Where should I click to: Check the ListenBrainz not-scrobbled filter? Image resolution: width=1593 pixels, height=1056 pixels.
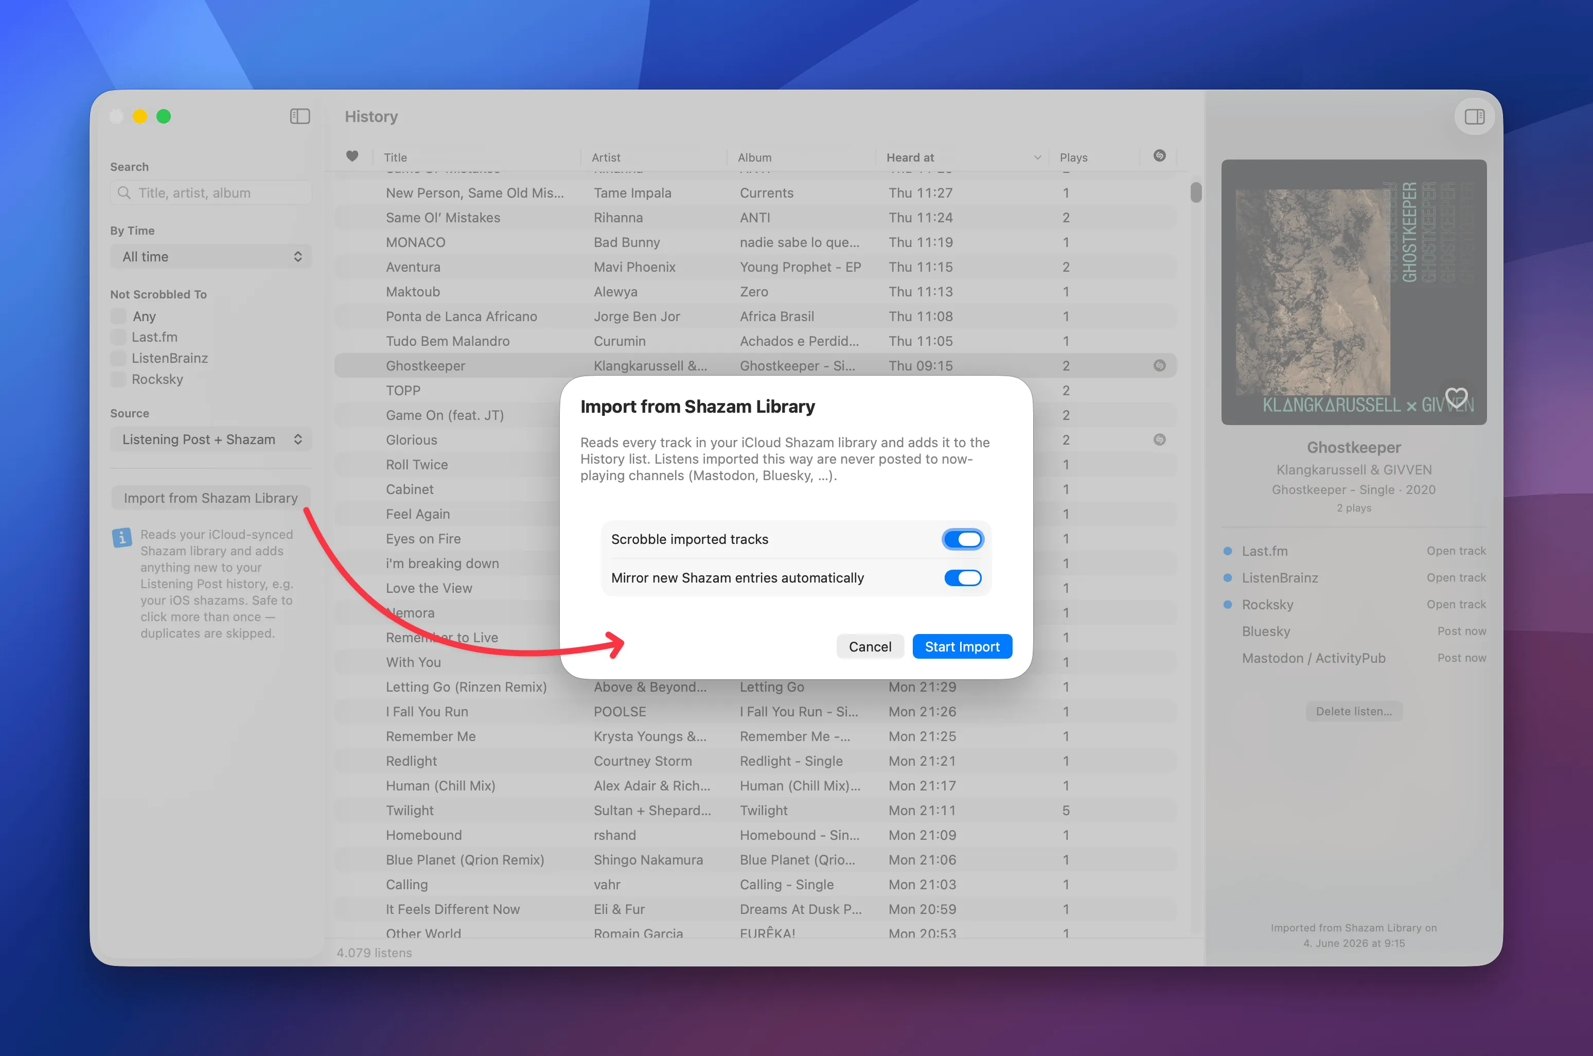(x=118, y=358)
